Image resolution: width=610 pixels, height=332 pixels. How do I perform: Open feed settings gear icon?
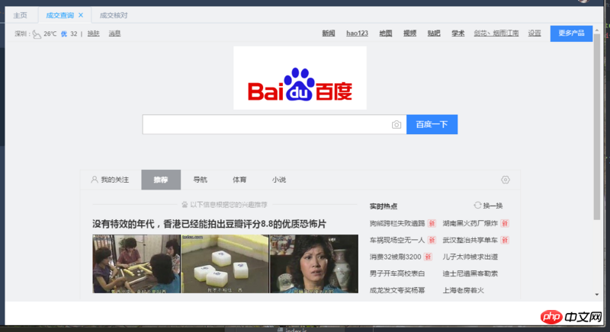pyautogui.click(x=506, y=180)
